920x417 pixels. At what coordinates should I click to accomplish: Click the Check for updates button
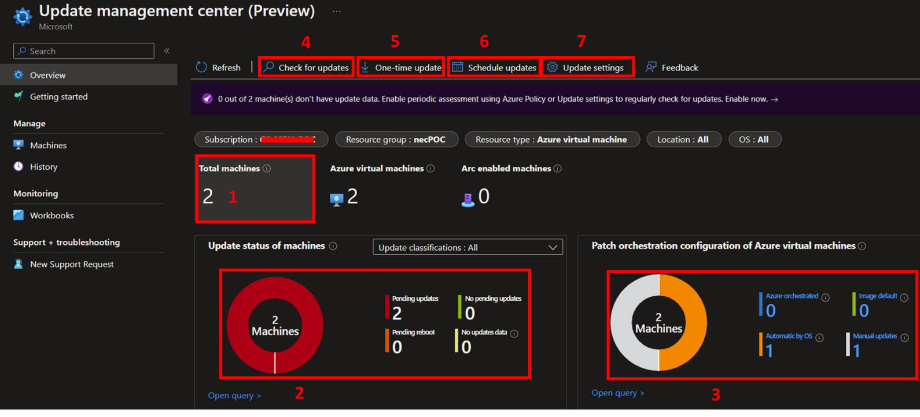[307, 67]
